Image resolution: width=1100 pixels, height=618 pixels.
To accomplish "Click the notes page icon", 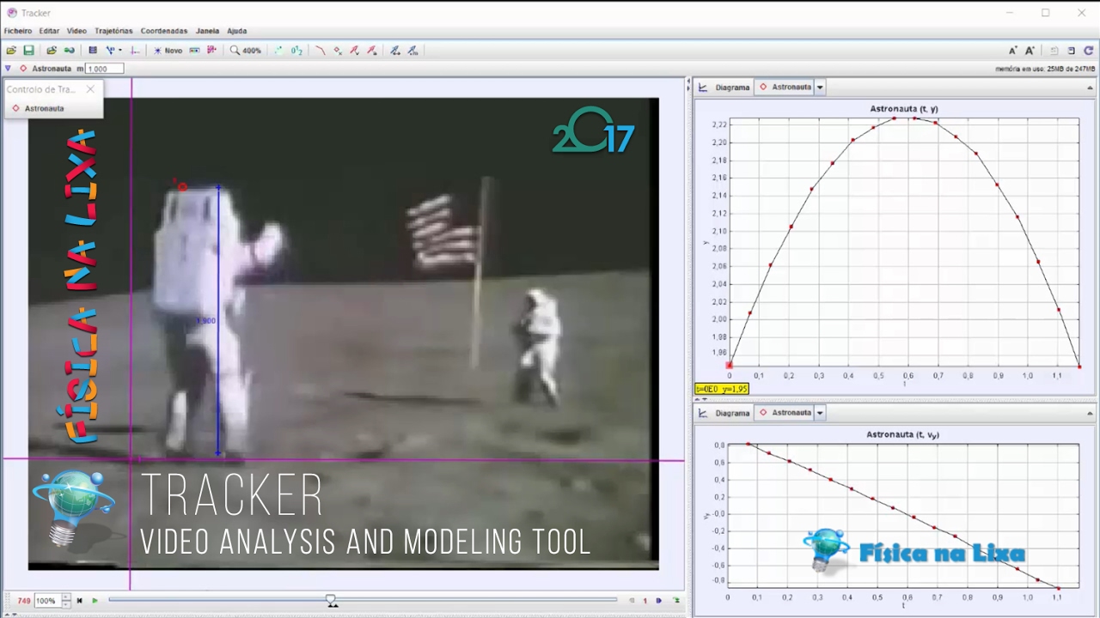I will 1071,51.
